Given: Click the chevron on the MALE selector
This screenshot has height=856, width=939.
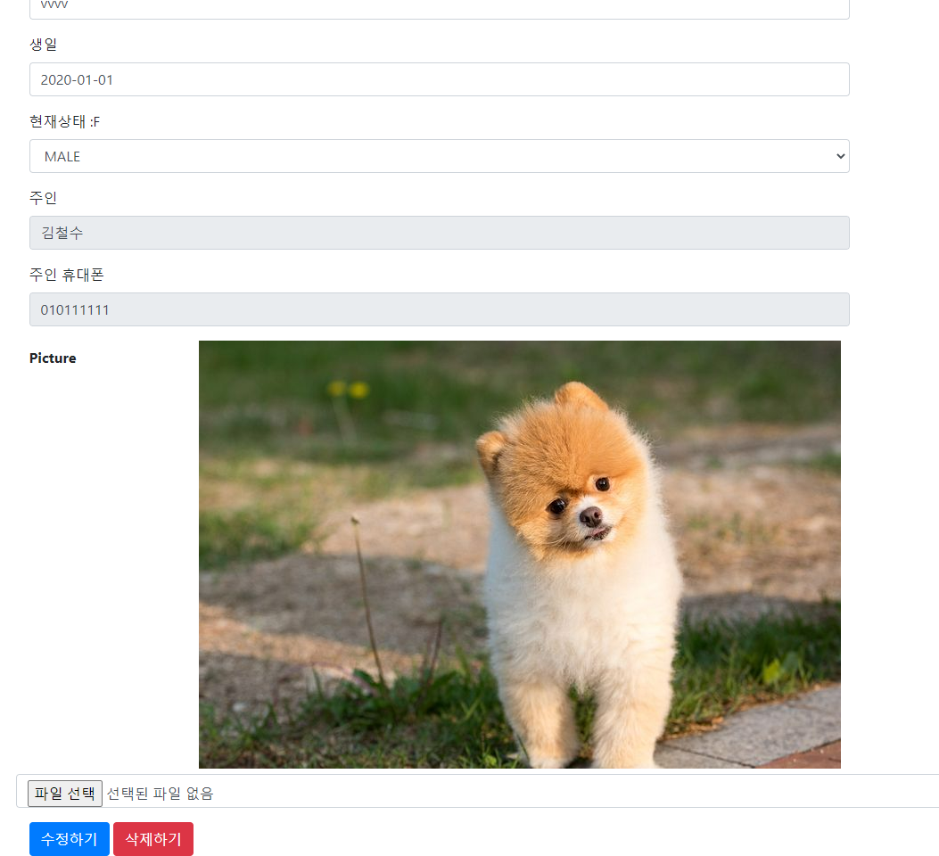Looking at the screenshot, I should click(838, 155).
